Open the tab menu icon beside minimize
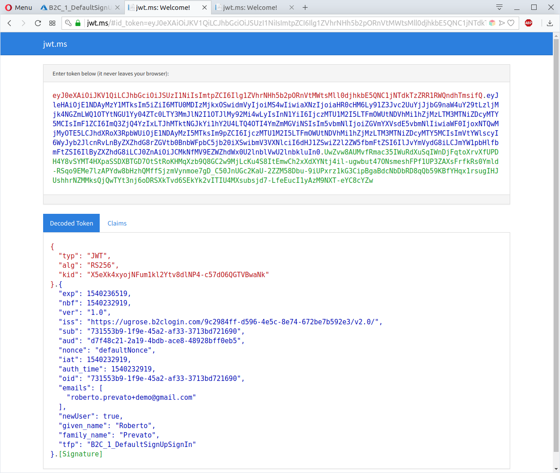This screenshot has height=473, width=560. click(499, 7)
